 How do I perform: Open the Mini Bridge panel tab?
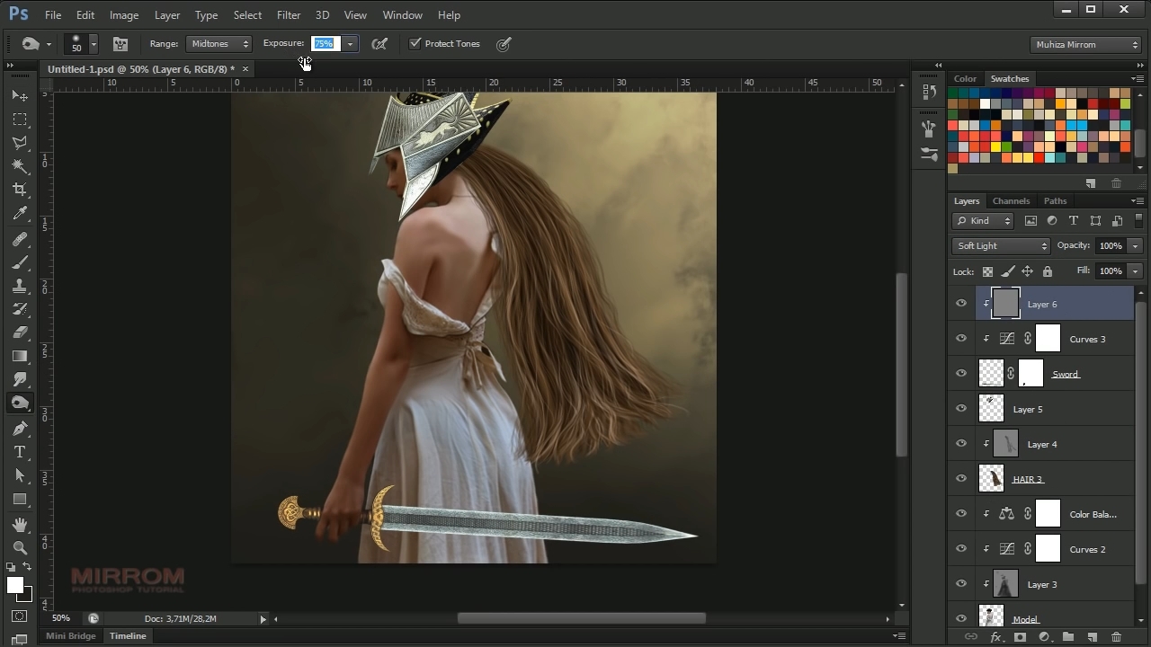(71, 636)
